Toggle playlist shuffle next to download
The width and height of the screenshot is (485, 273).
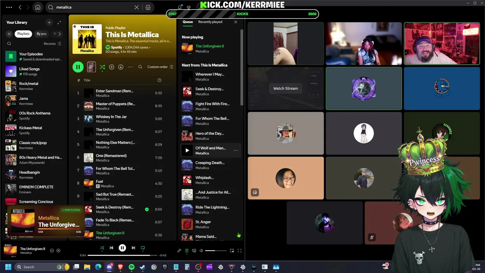click(x=102, y=67)
